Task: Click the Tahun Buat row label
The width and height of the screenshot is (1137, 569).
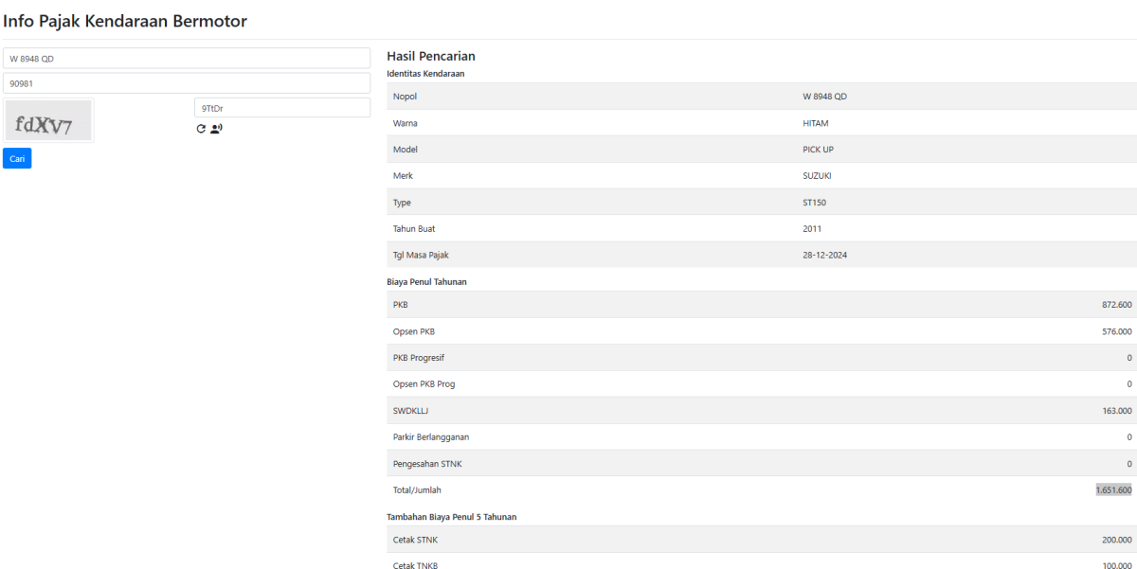Action: 414,229
